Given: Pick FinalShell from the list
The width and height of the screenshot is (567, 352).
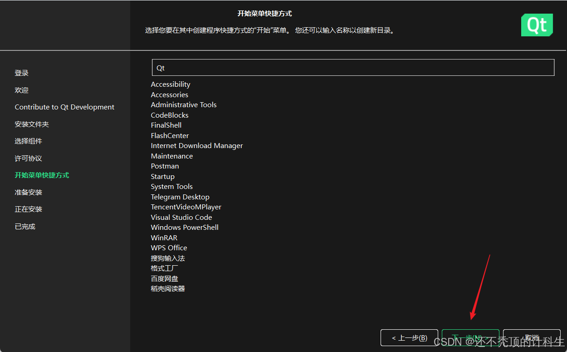Looking at the screenshot, I should click(x=166, y=125).
